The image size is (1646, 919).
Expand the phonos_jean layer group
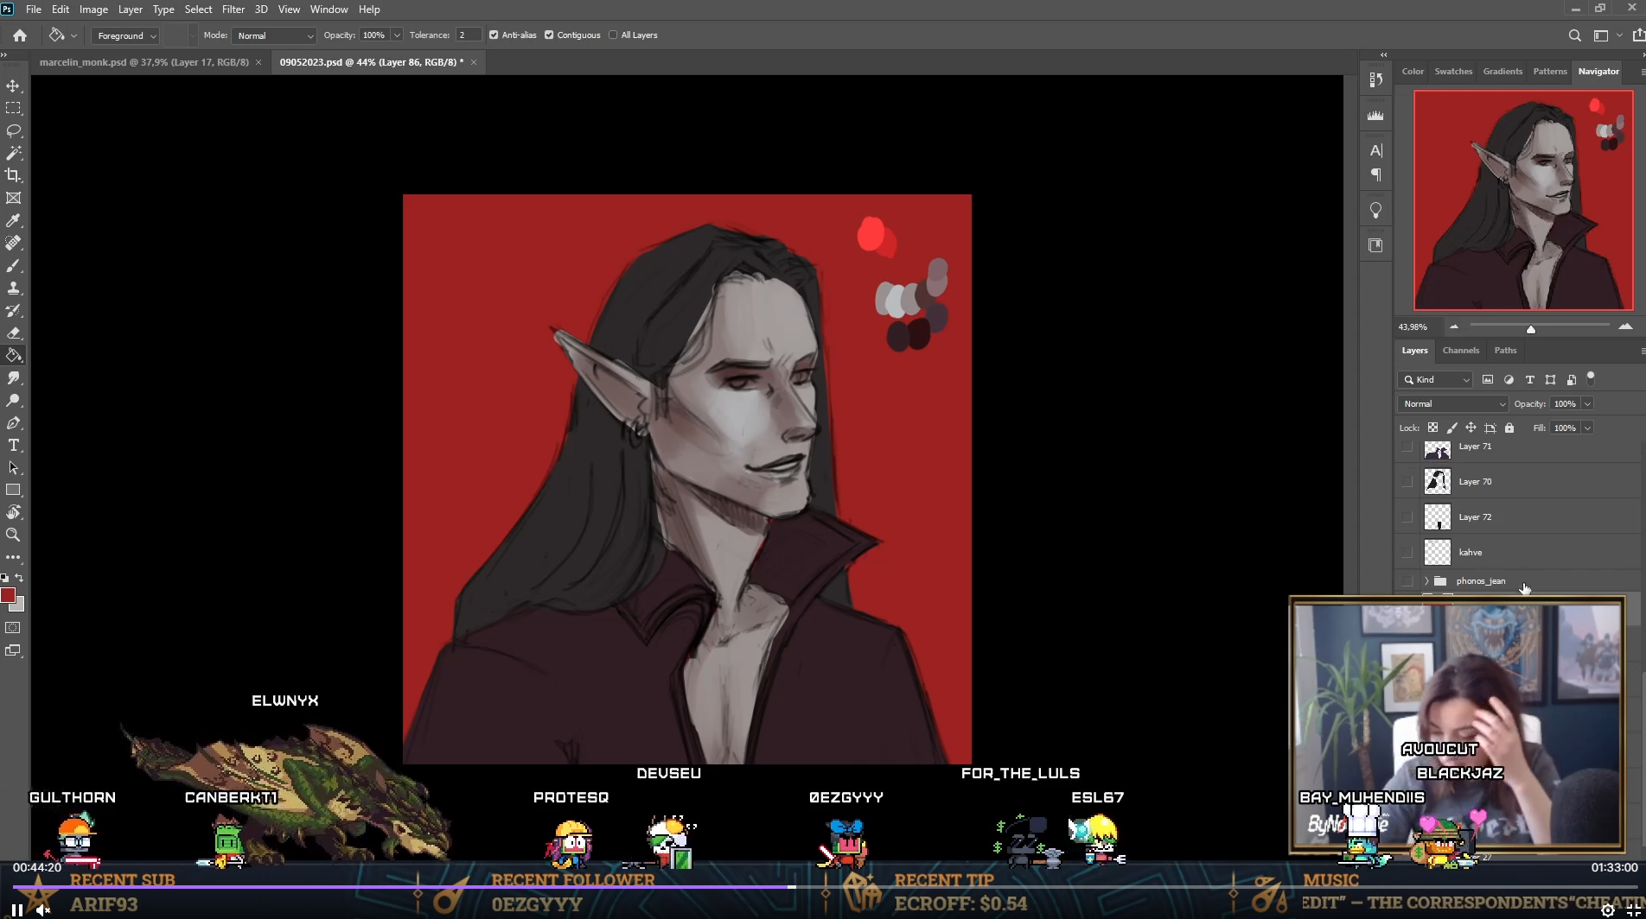(1426, 581)
